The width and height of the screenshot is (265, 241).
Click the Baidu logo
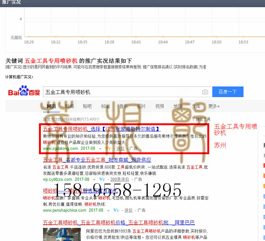pos(24,91)
